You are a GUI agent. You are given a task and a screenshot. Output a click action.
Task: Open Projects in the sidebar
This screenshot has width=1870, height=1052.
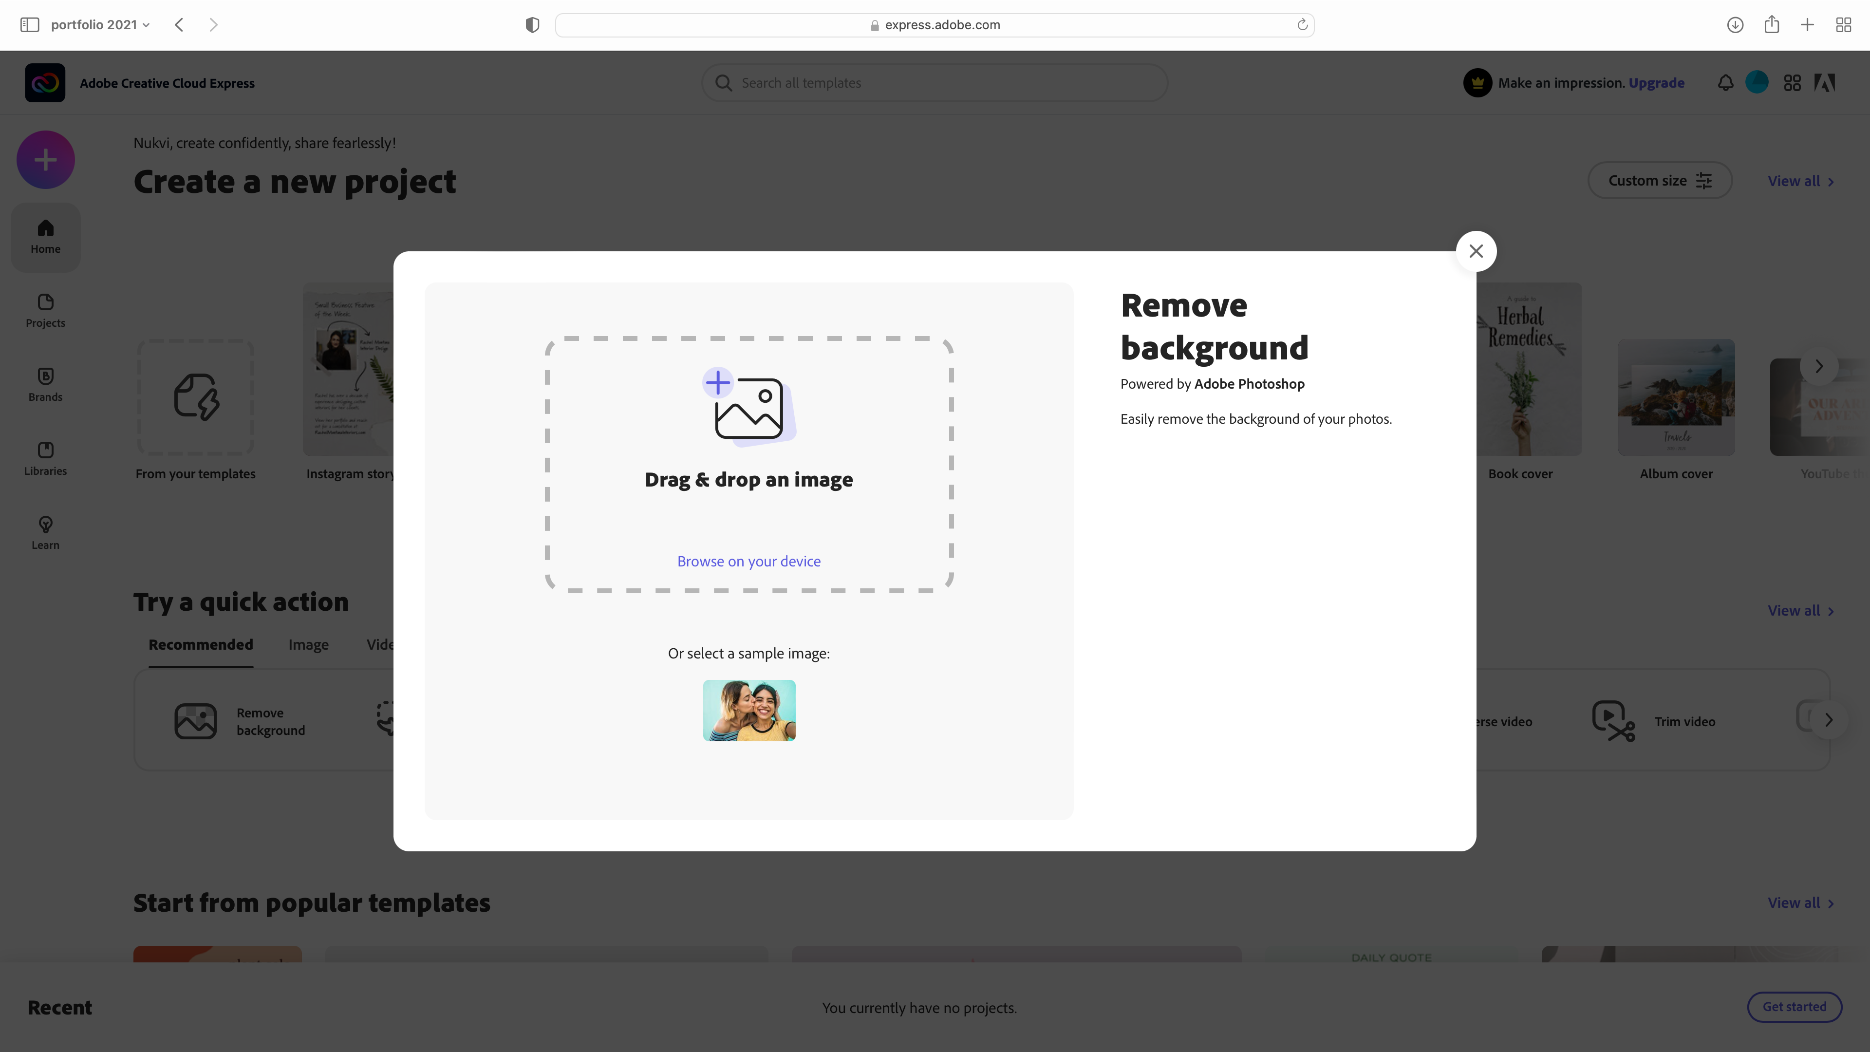(45, 311)
